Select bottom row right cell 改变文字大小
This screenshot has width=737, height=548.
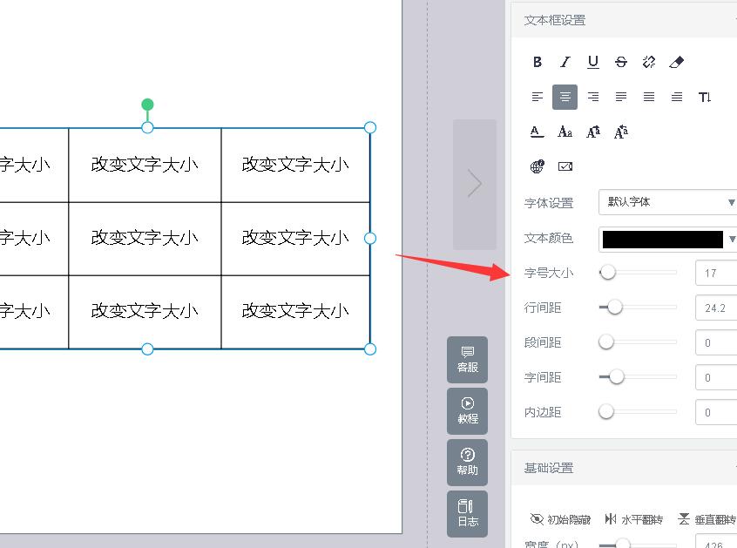coord(295,311)
